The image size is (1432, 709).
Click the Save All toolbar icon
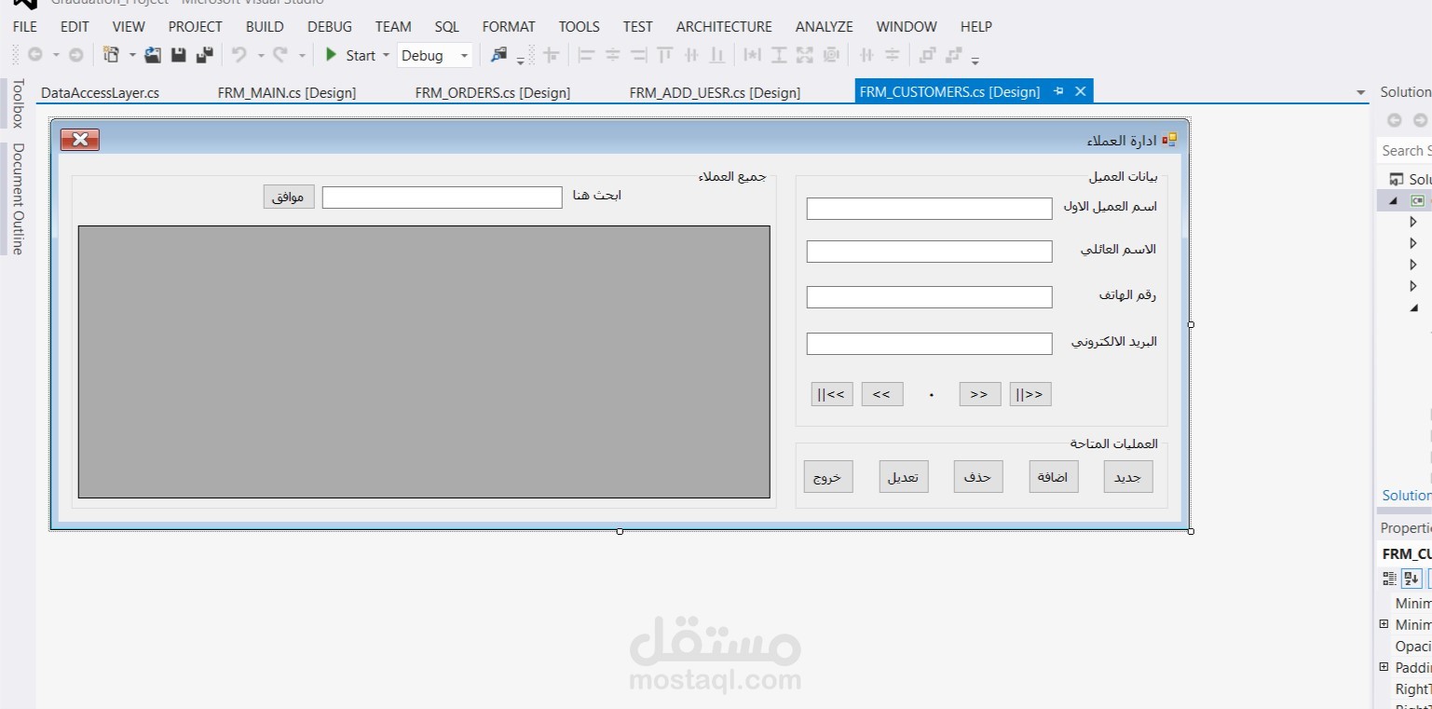[x=205, y=55]
